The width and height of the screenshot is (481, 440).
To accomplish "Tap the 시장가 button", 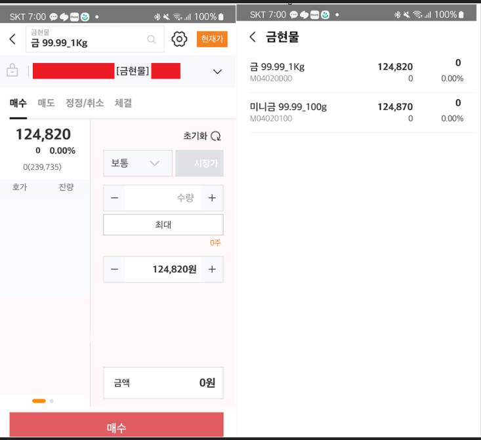I will pyautogui.click(x=199, y=163).
